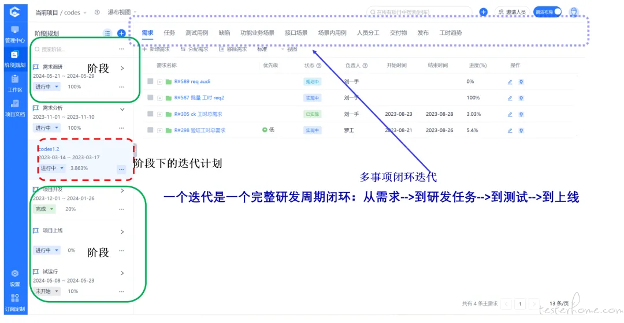Screen dimensions: 624x323
Task: Switch to the 接口场景 tab
Action: click(296, 33)
